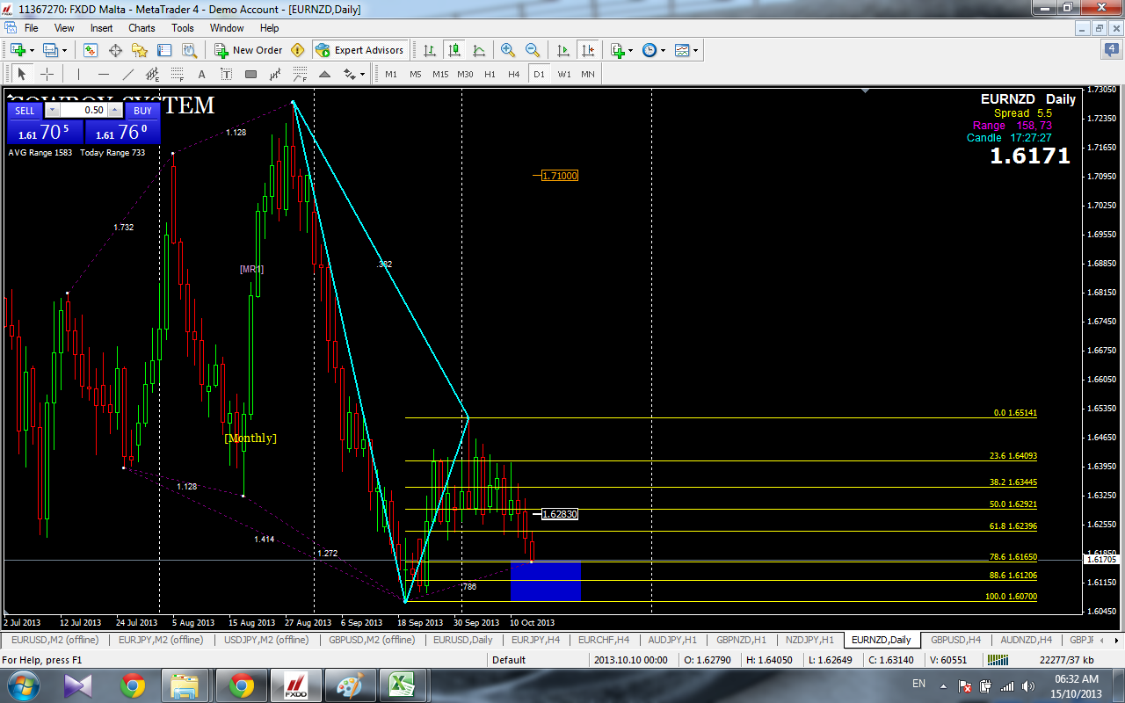This screenshot has height=703, width=1125.
Task: Switch chart to W1 timeframe
Action: pos(563,74)
